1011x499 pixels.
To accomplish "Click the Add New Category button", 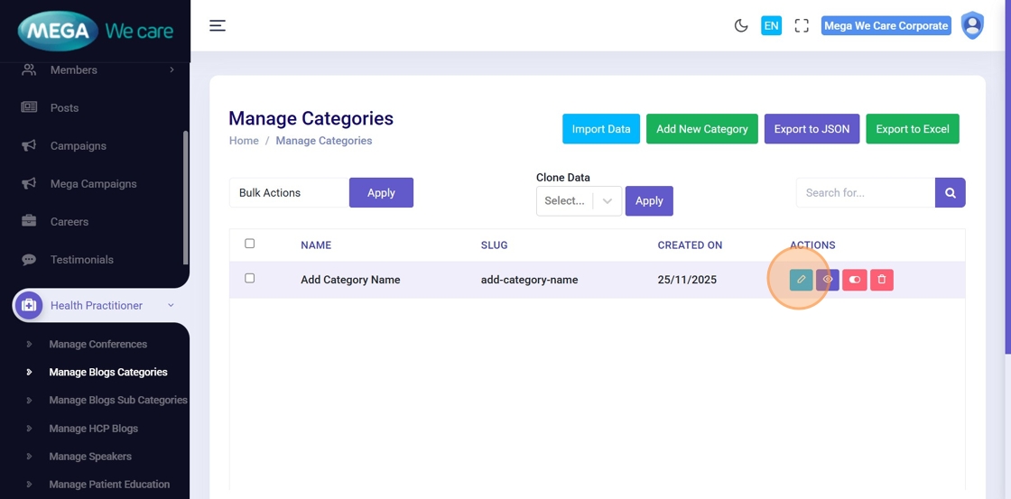I will click(701, 129).
